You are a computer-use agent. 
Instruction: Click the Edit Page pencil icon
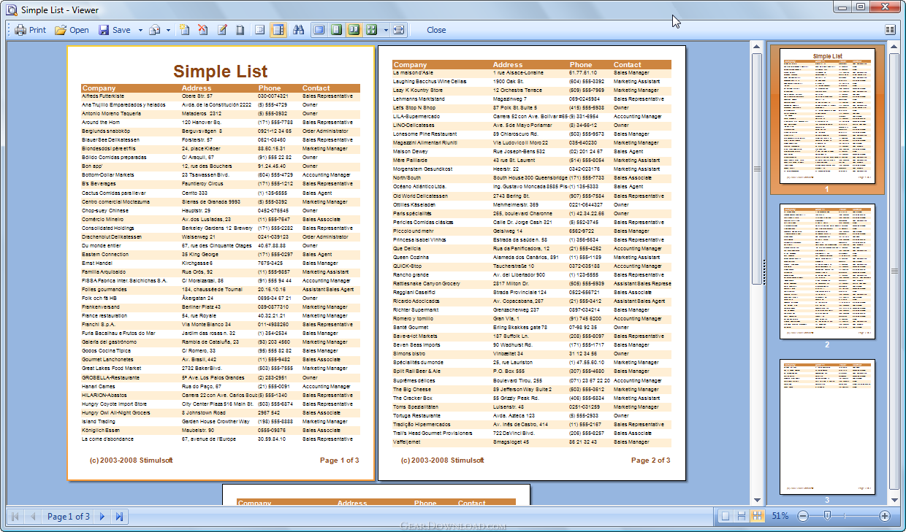(221, 30)
